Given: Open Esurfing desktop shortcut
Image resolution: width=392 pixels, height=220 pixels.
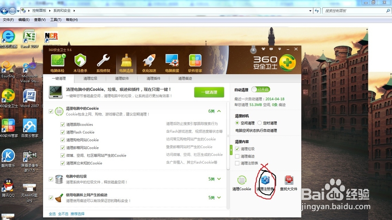Looking at the screenshot, I should pos(8,70).
